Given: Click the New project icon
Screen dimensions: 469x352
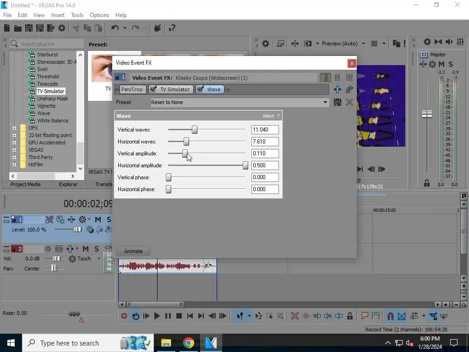Looking at the screenshot, I should 7,28.
